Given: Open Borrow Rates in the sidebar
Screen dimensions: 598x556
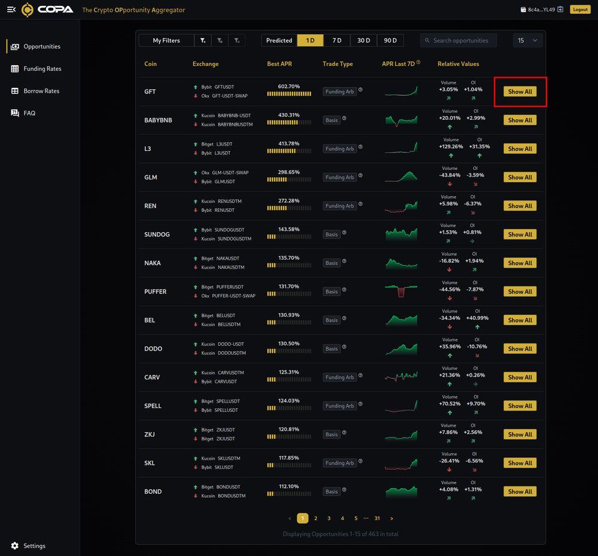Looking at the screenshot, I should point(41,91).
